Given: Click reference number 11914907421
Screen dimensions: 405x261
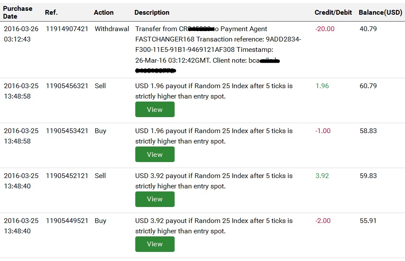Looking at the screenshot, I should 67,29.
